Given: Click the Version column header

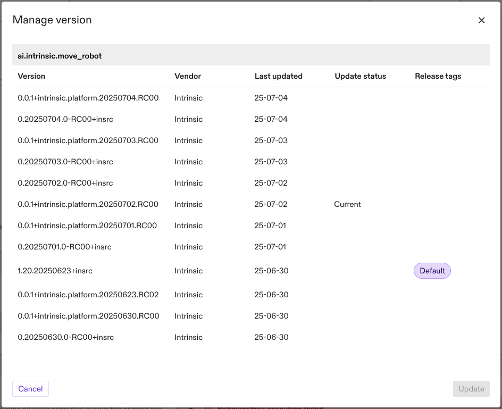Looking at the screenshot, I should [x=31, y=76].
